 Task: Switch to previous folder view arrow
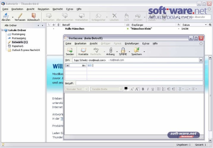[x=38, y=25]
